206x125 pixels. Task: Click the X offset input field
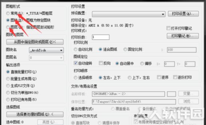click(170, 64)
